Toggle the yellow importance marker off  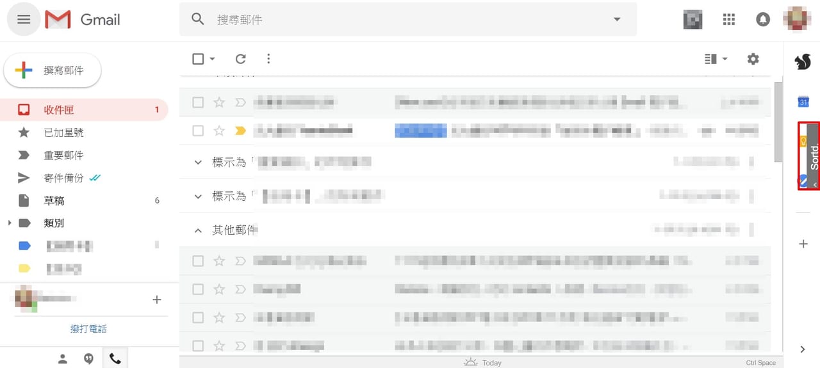(240, 131)
